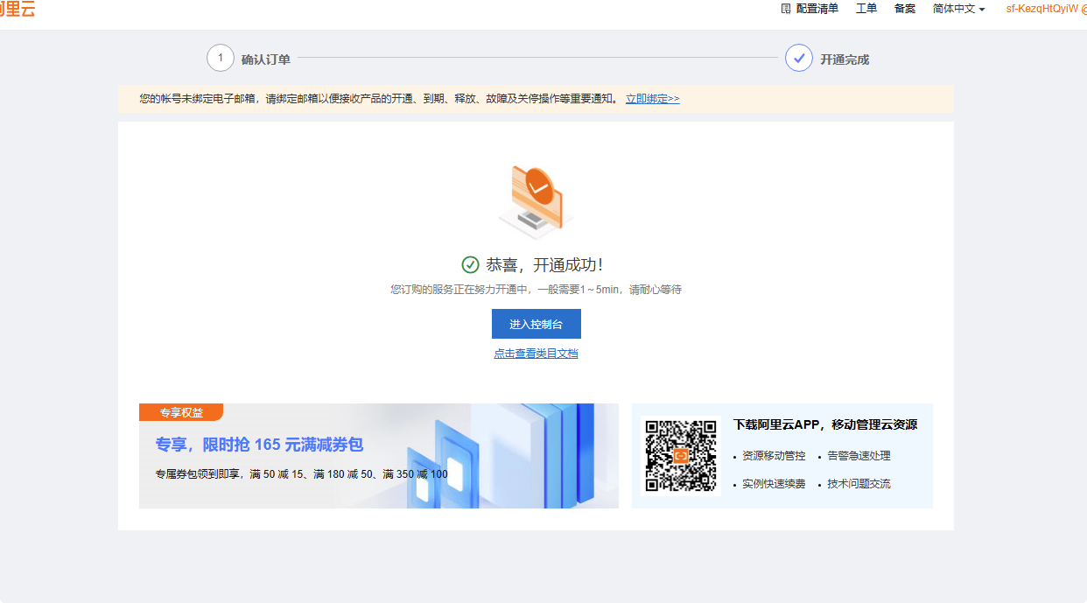
Task: Open the 立即绑定>> link to bind email
Action: [x=651, y=99]
